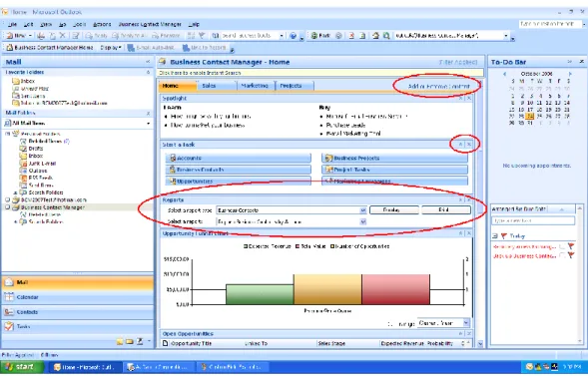
Task: Switch to the Sales tab
Action: click(217, 86)
